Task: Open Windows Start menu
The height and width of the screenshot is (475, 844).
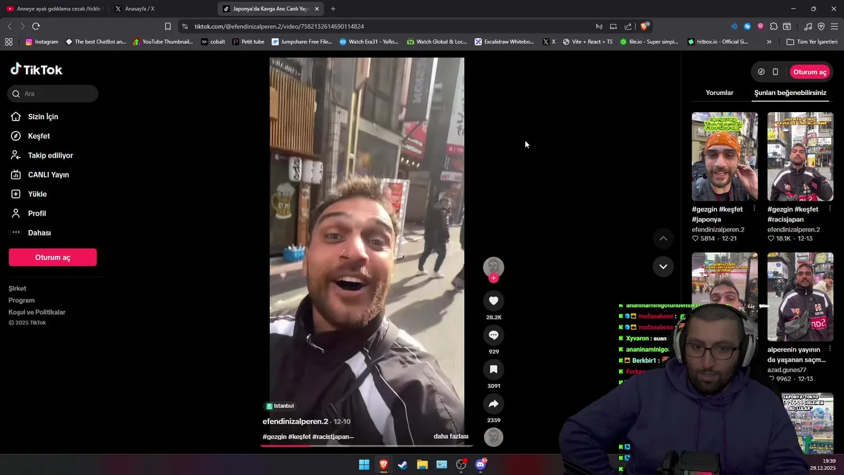Action: coord(364,464)
